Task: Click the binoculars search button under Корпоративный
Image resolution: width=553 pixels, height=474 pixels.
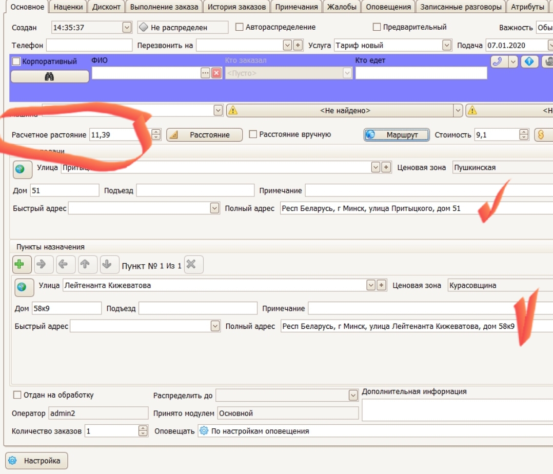Action: click(x=50, y=76)
